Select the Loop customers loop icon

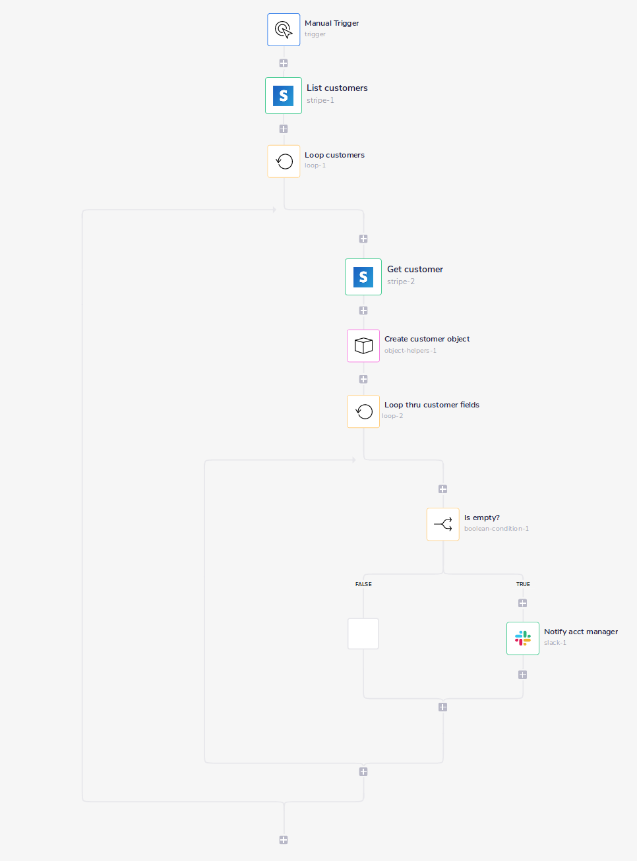click(284, 161)
